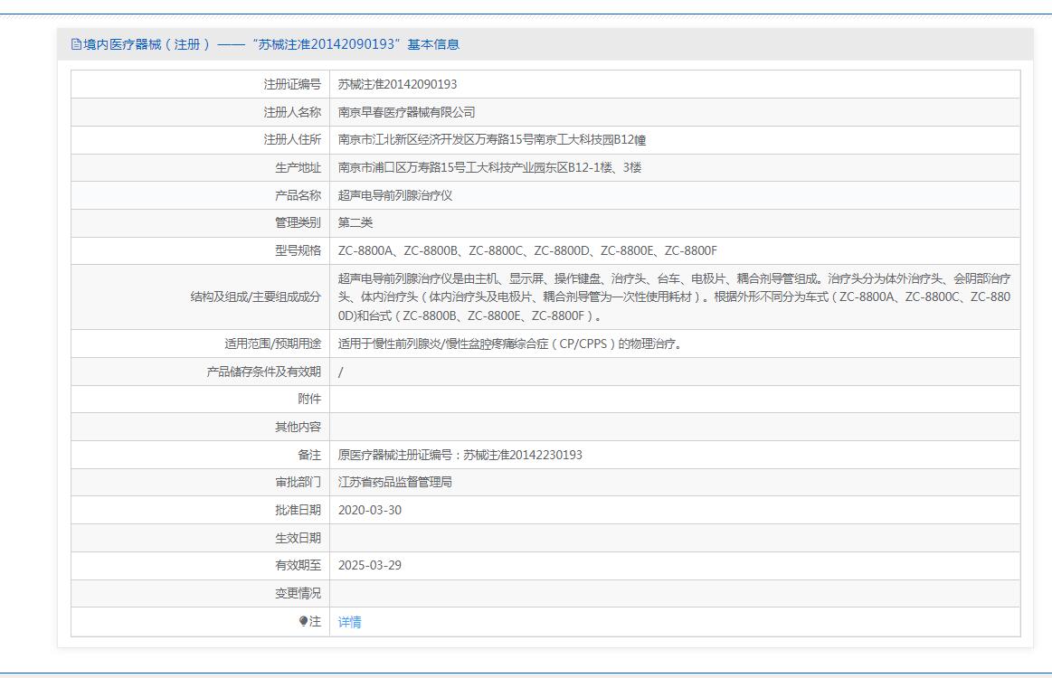Click the 苏械注准20142090193 value in the 注册证编号 row
Screen dimensions: 1052x678
click(397, 84)
